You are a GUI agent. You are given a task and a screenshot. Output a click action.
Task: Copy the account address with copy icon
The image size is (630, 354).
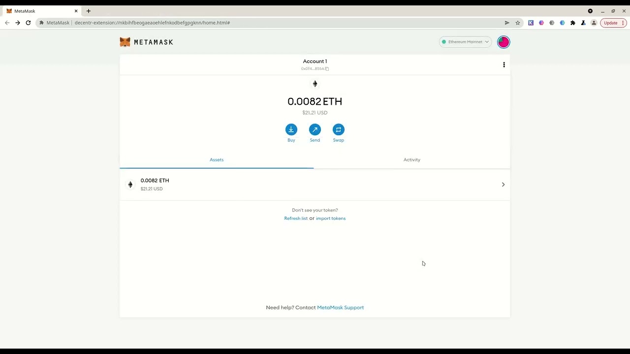(x=315, y=69)
